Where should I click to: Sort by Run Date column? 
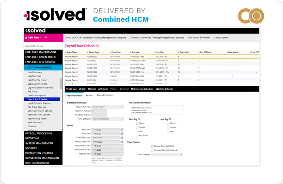coord(135,52)
